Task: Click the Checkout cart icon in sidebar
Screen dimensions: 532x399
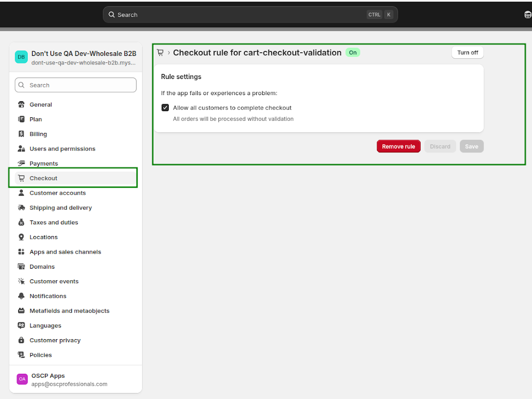Action: pyautogui.click(x=21, y=178)
